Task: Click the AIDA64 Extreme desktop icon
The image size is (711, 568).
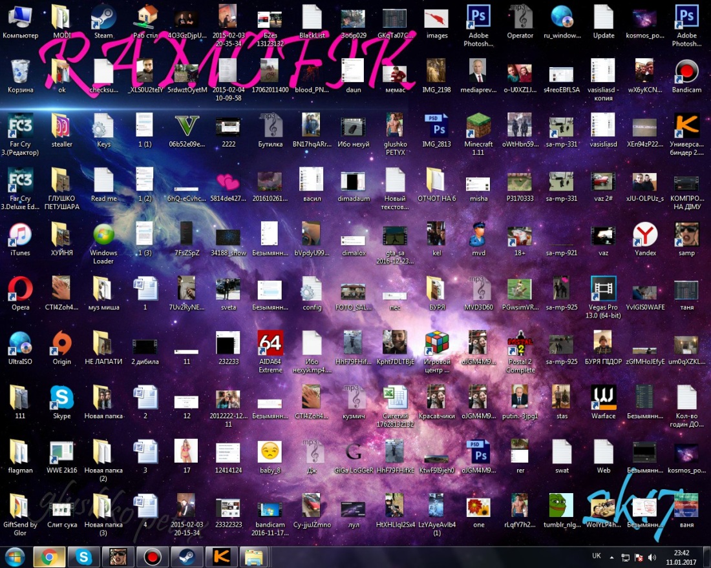Action: tap(270, 343)
